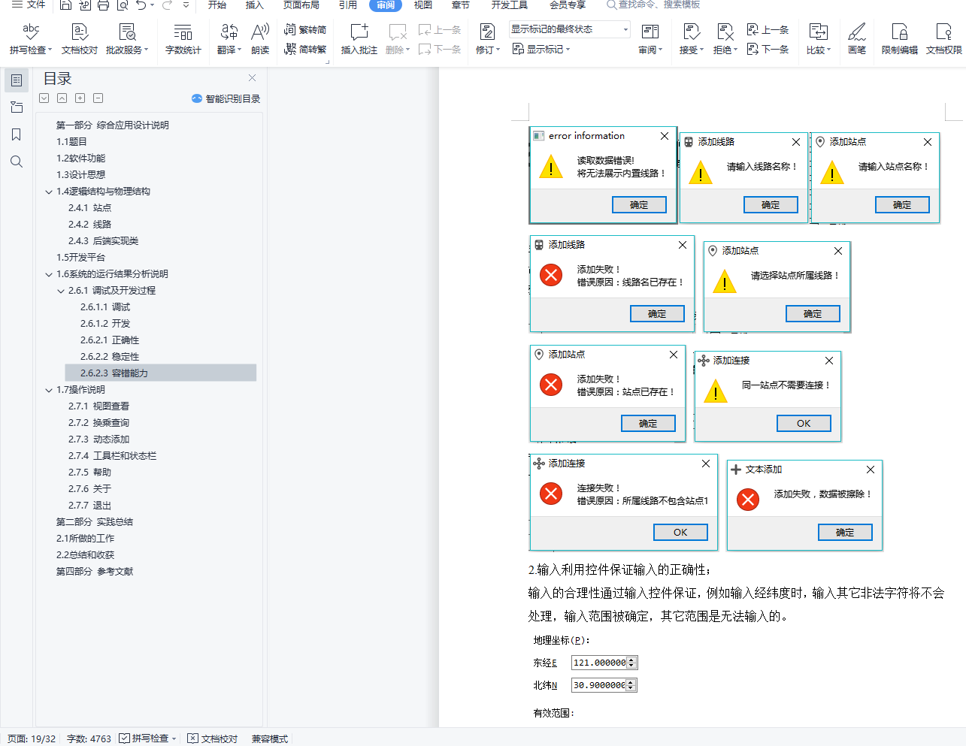Screen dimensions: 966x746
Task: Click the plus icon to expand all headings in 目录
Action: [x=80, y=98]
